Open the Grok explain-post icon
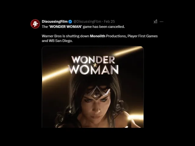 pyautogui.click(x=155, y=22)
